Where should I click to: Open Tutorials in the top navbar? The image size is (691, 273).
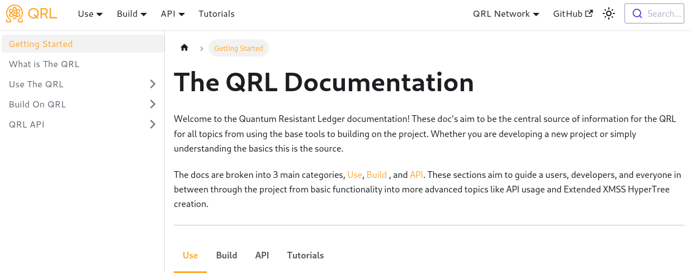pyautogui.click(x=216, y=14)
